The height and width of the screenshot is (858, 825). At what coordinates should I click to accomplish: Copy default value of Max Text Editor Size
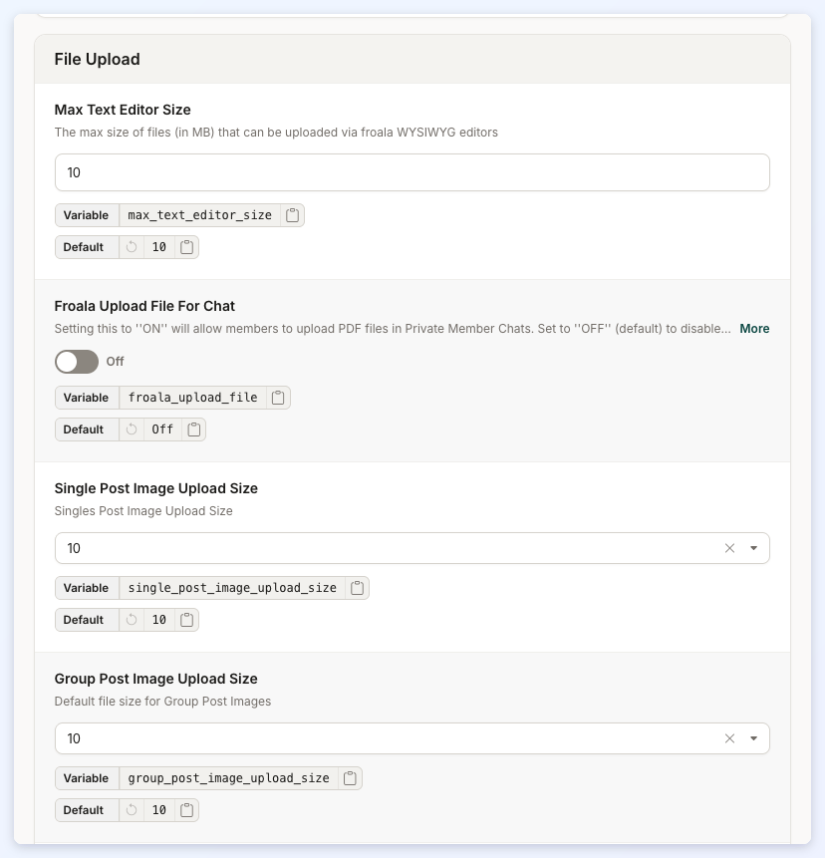coord(186,247)
